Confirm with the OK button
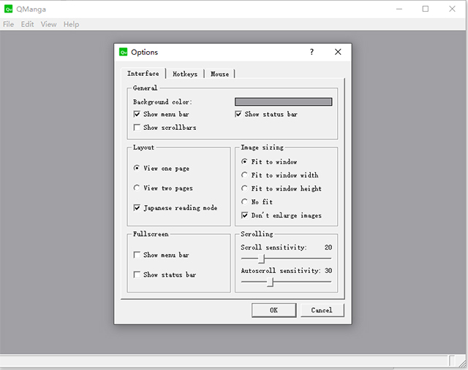 pos(274,310)
